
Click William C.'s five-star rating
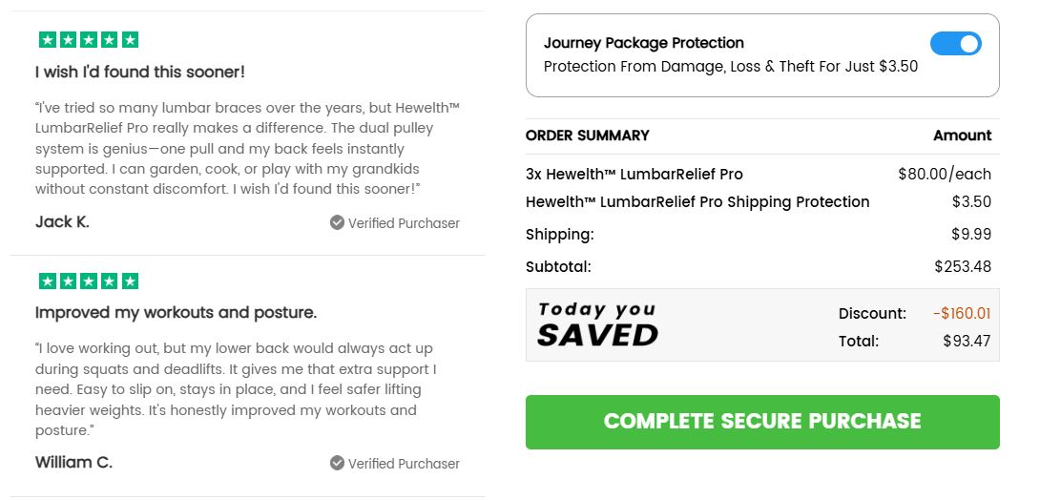pyautogui.click(x=89, y=281)
